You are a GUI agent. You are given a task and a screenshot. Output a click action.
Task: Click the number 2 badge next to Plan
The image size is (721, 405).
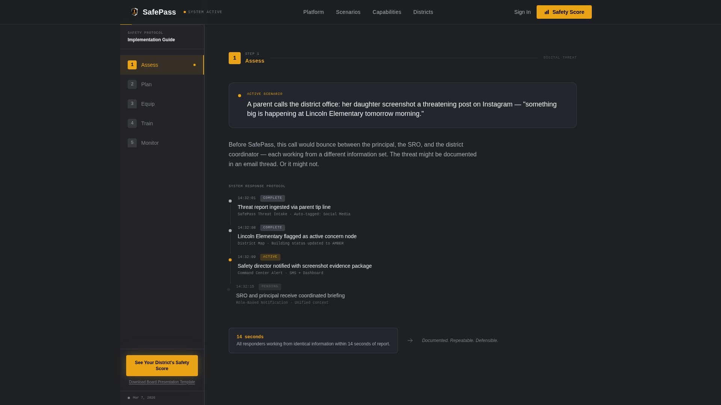tap(132, 84)
